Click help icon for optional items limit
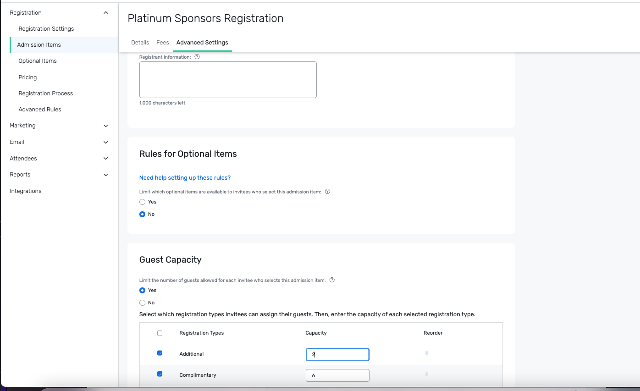 tap(327, 192)
